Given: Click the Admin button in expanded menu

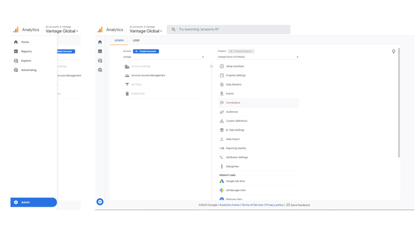Looking at the screenshot, I should click(33, 202).
